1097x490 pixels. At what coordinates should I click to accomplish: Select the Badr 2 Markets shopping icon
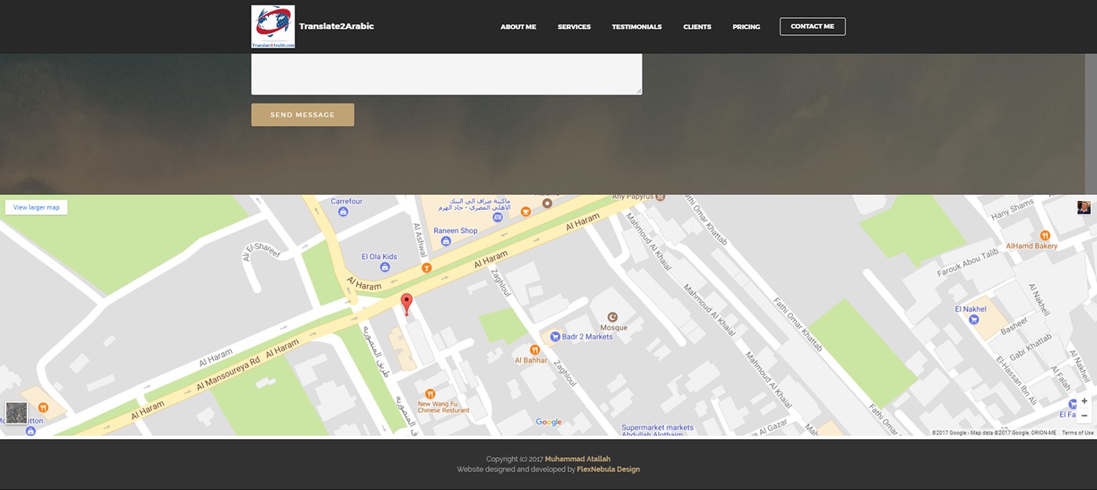tap(555, 337)
